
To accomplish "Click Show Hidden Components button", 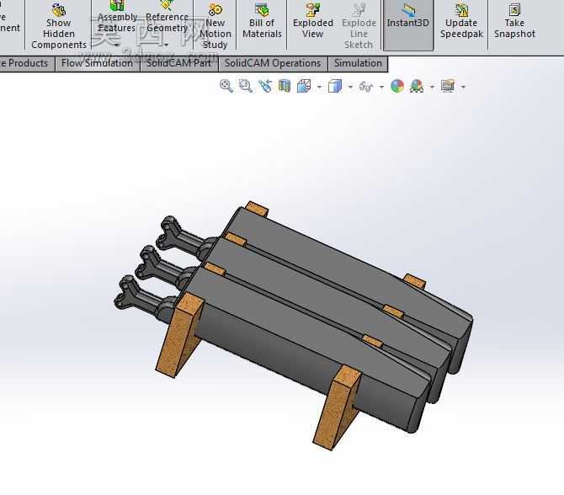I will (x=59, y=24).
